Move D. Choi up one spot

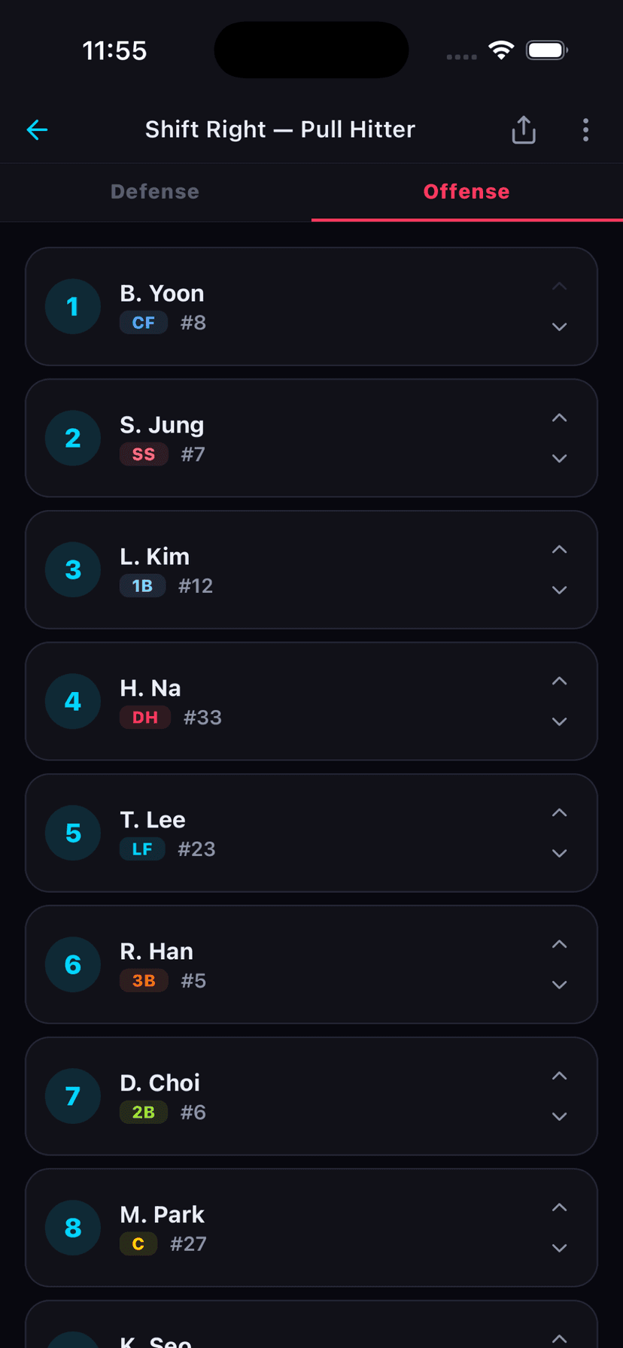tap(559, 1076)
